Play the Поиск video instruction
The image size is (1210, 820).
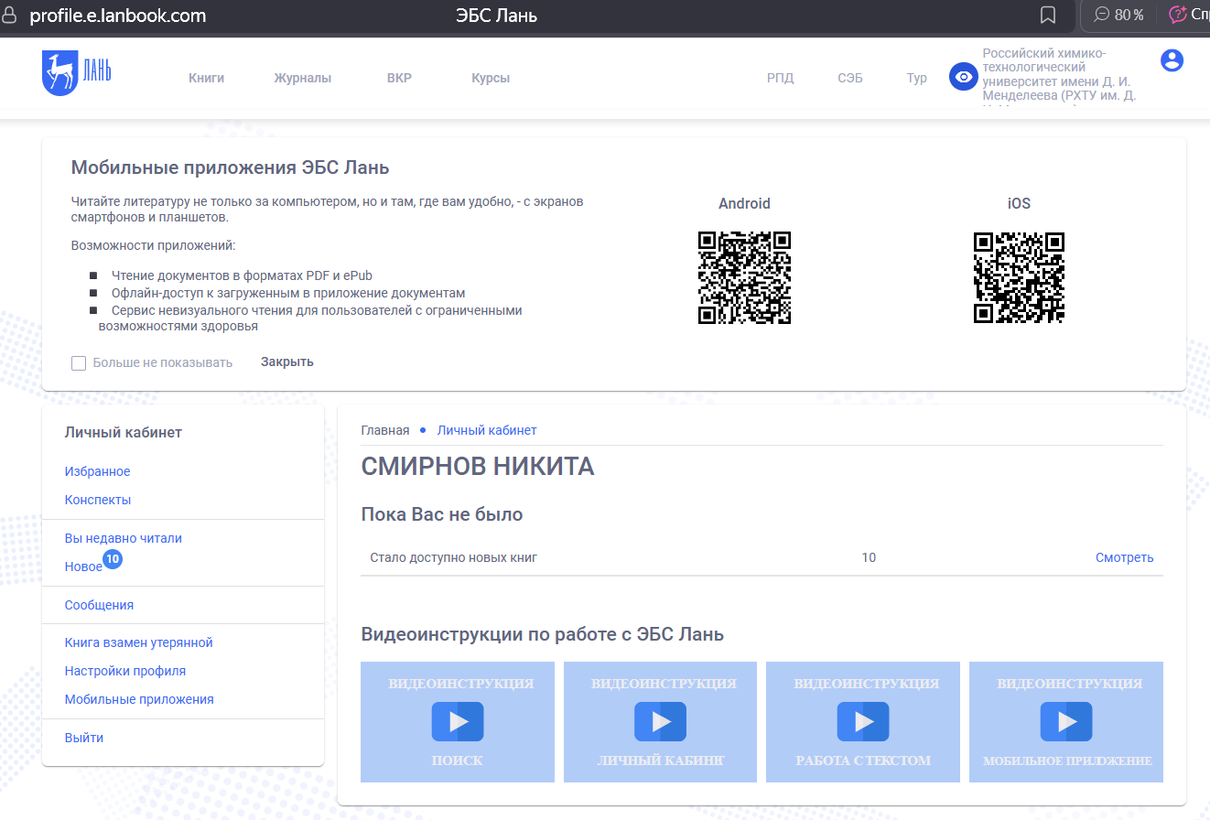[x=458, y=721]
